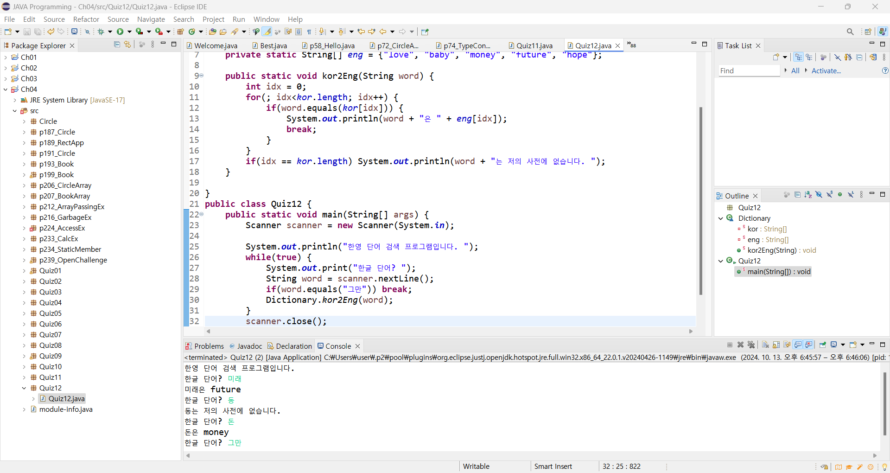This screenshot has height=473, width=890.
Task: Click Clear Console icon
Action: tap(765, 345)
